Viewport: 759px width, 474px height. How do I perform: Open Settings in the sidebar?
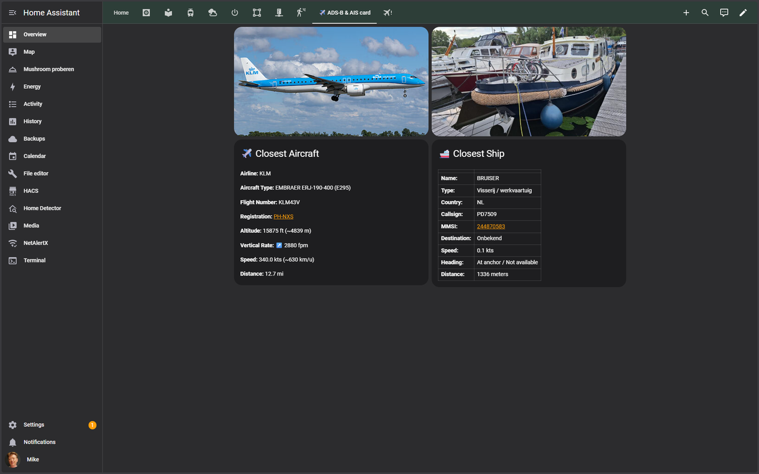52,425
